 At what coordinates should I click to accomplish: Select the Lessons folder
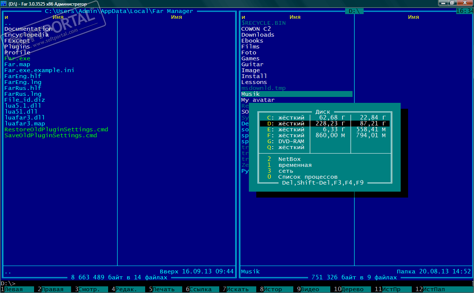point(254,82)
